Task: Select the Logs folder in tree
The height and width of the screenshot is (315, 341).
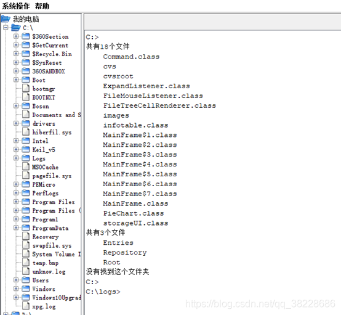Action: pos(39,158)
